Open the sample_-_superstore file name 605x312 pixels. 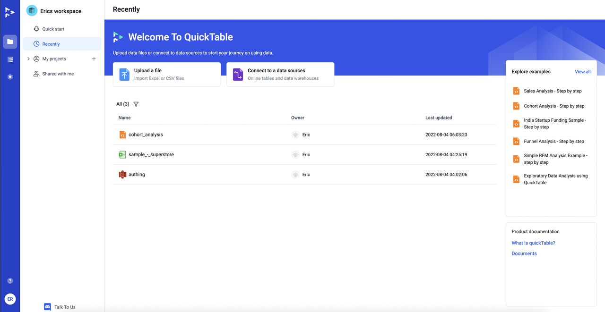(151, 155)
